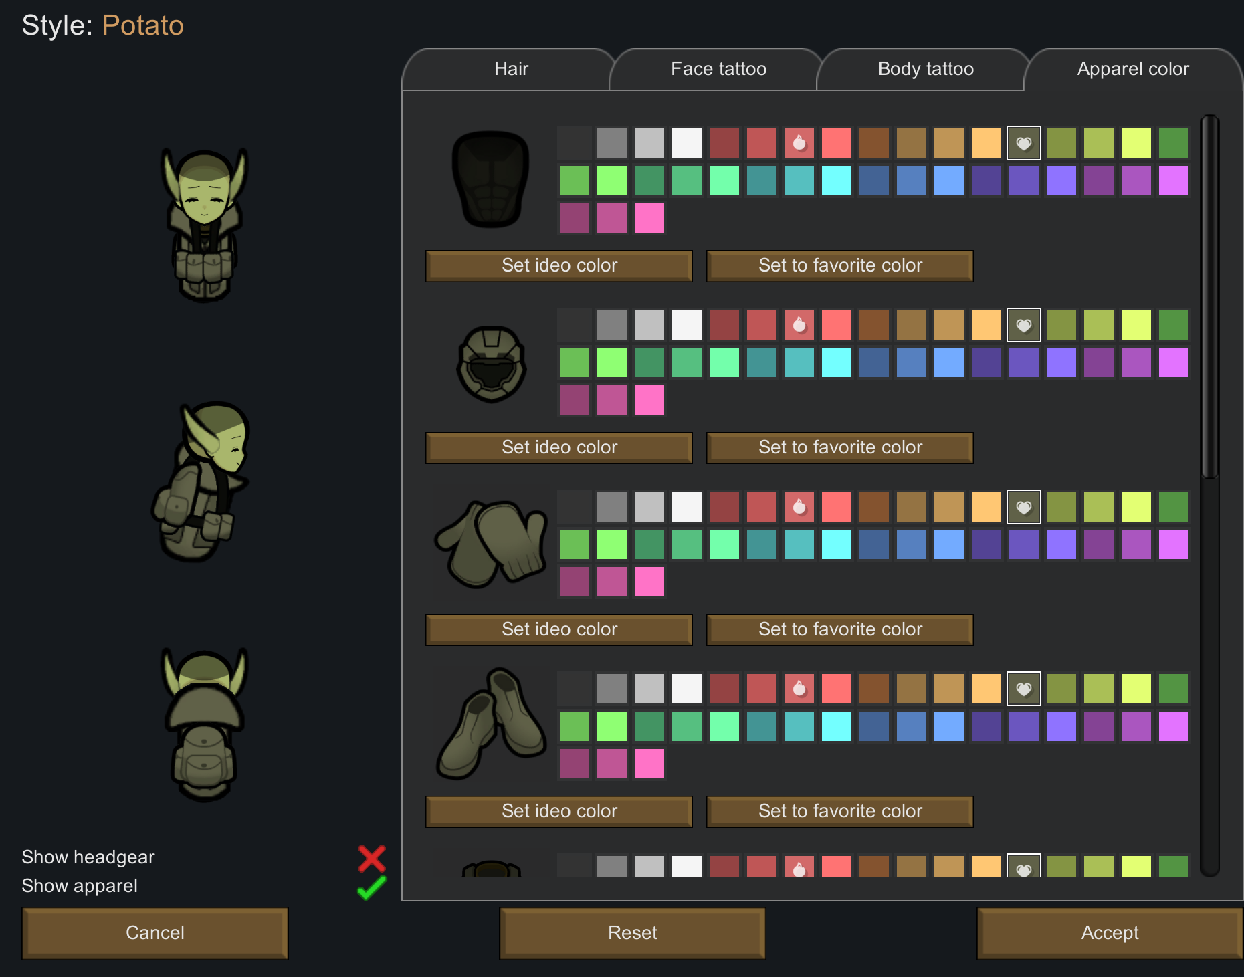Select ideo color swatch in helmet row
The image size is (1244, 977).
799,325
